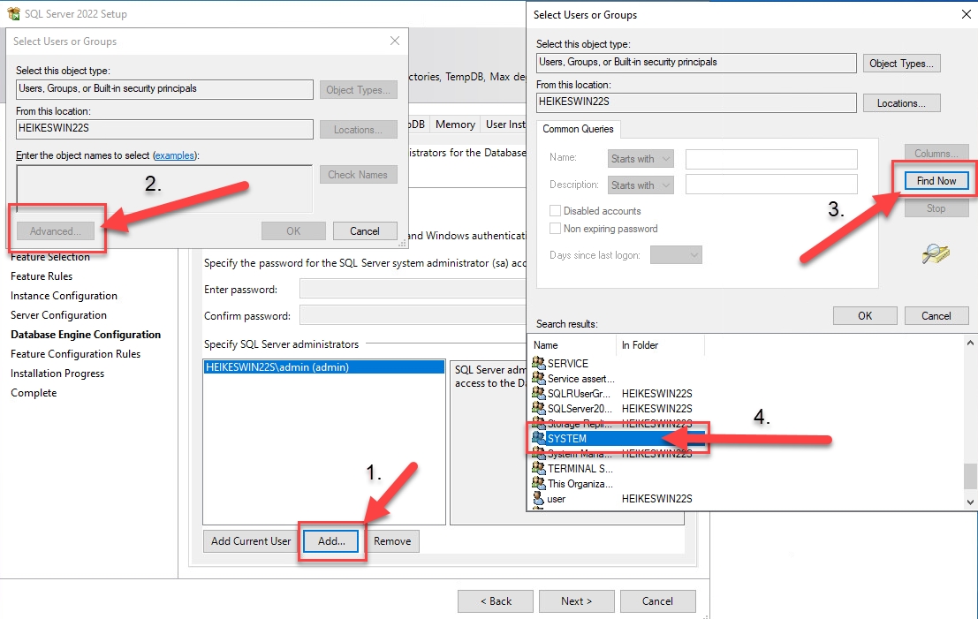Click the Stop button

tap(936, 208)
